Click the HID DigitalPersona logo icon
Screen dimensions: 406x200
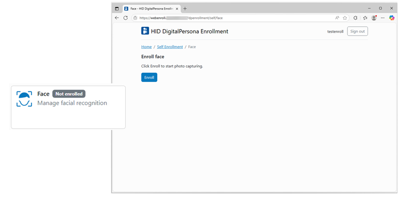tap(145, 31)
